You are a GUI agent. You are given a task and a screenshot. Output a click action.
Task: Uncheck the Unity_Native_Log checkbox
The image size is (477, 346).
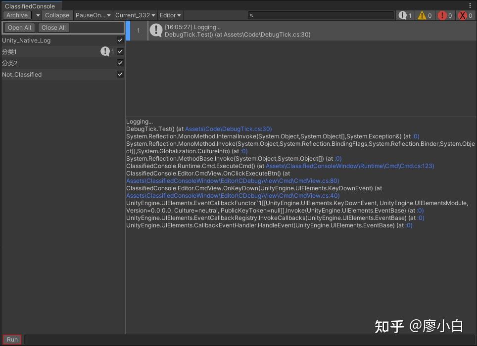click(120, 40)
